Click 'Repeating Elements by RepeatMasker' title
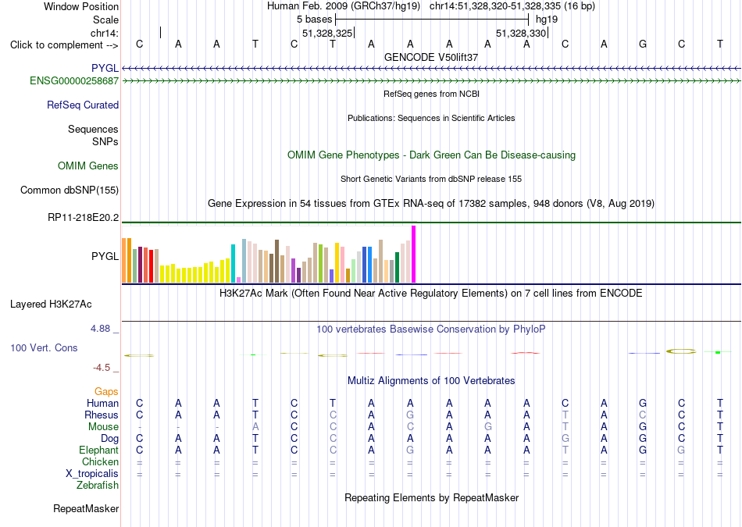Screen dimensions: 742x527 pyautogui.click(x=431, y=497)
